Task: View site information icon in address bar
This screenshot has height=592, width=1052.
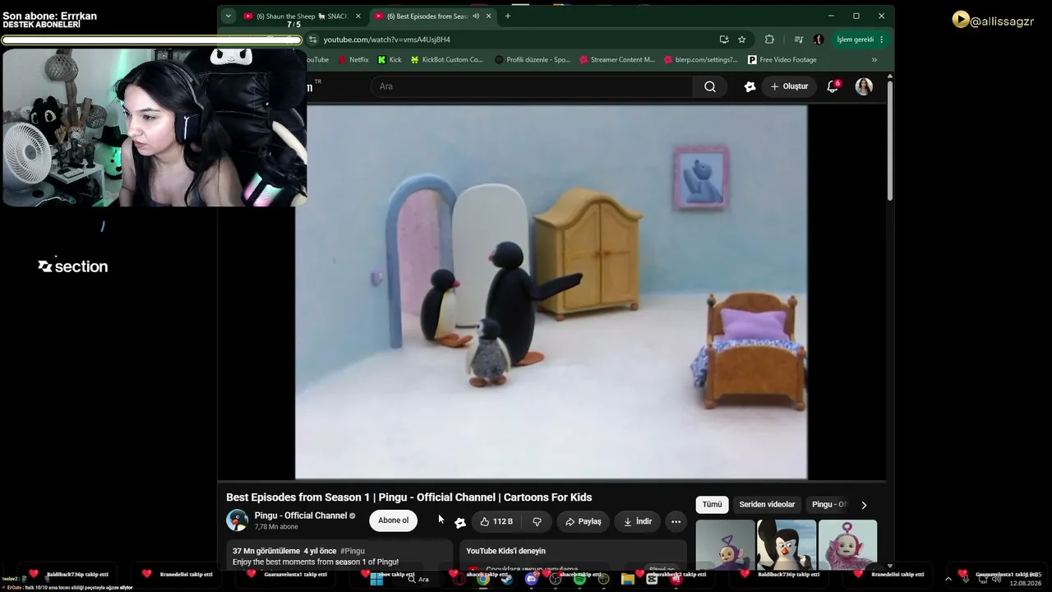Action: 312,39
